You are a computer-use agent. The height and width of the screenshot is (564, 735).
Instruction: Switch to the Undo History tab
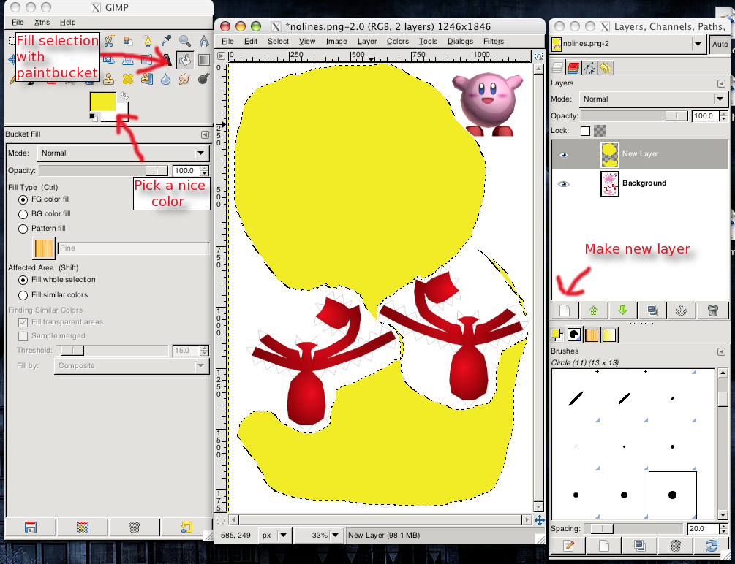(606, 68)
